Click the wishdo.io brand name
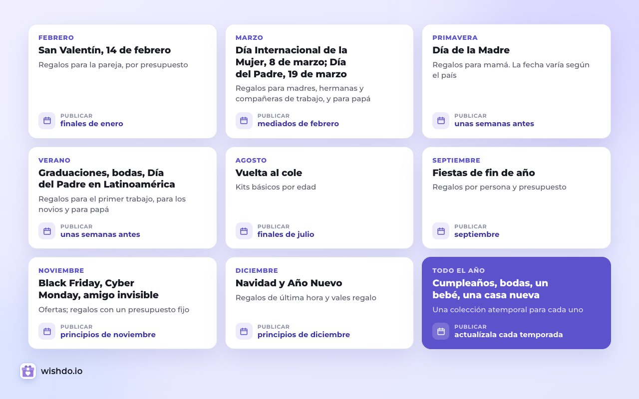The height and width of the screenshot is (399, 639). tap(62, 371)
